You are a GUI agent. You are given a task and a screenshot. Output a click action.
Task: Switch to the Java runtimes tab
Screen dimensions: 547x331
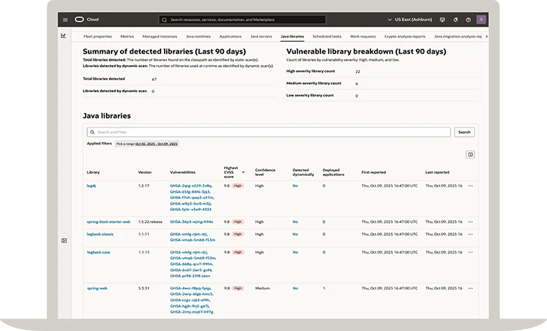click(200, 36)
